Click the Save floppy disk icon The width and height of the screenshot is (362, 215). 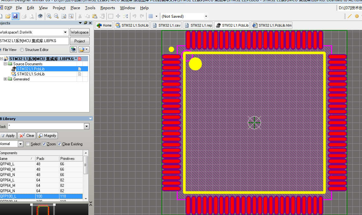pyautogui.click(x=15, y=16)
